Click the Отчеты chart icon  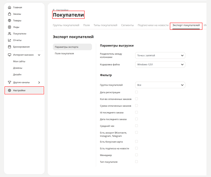pos(9,40)
